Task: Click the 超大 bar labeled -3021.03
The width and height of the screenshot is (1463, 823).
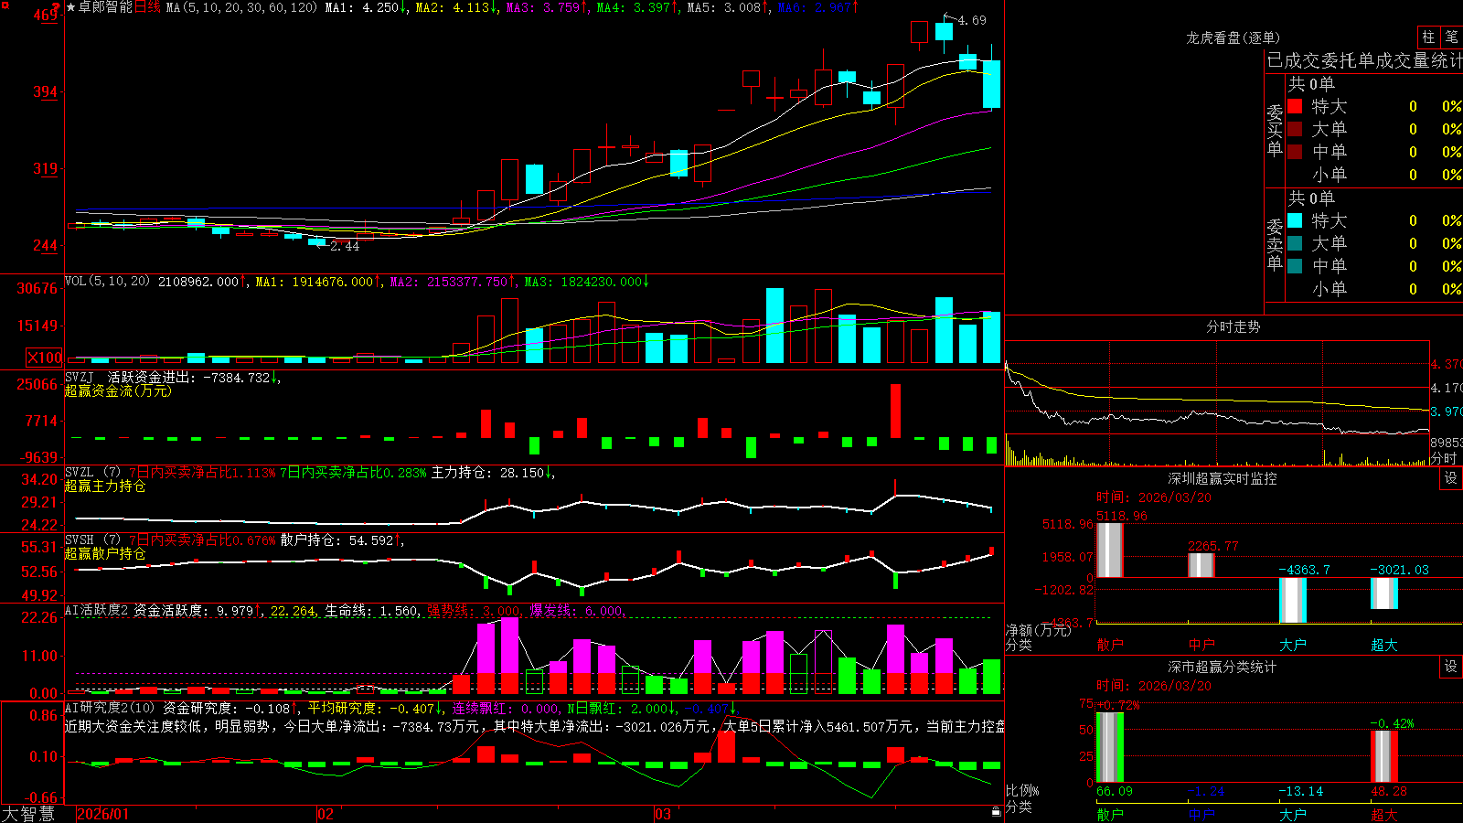Action: (x=1384, y=593)
